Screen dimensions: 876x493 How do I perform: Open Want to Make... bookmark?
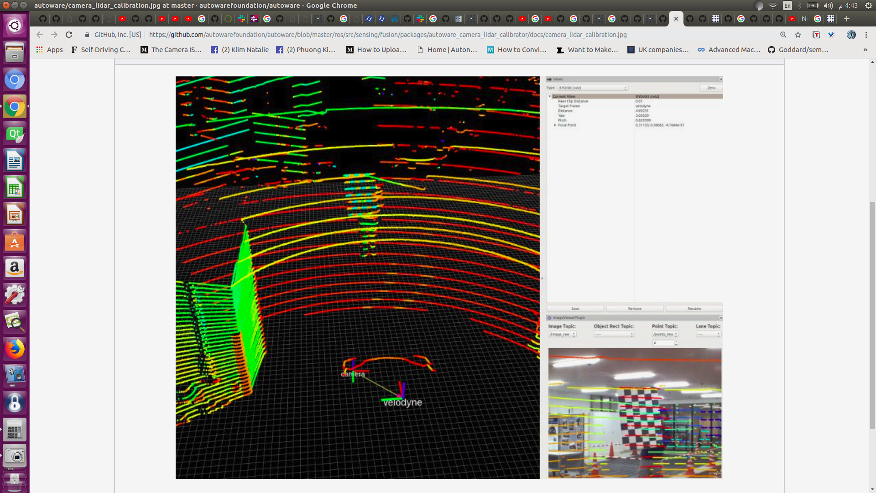[587, 50]
